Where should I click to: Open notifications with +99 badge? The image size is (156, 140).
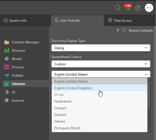[x=128, y=7]
